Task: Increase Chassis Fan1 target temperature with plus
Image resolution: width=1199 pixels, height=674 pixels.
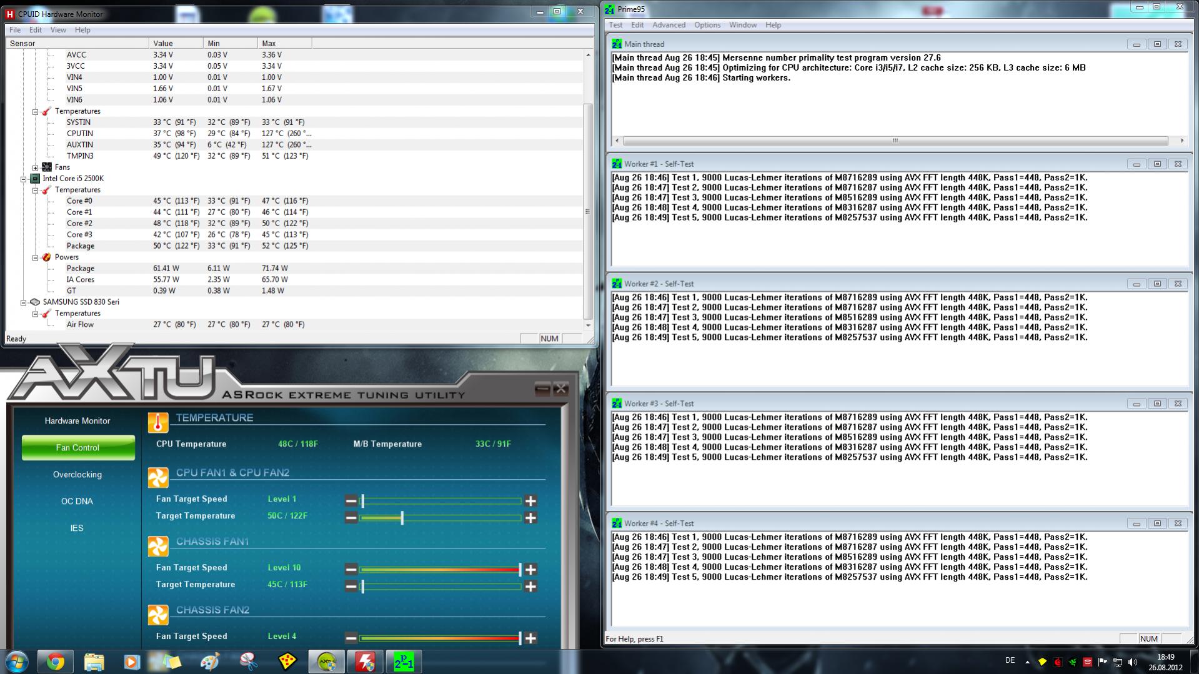Action: (x=530, y=587)
